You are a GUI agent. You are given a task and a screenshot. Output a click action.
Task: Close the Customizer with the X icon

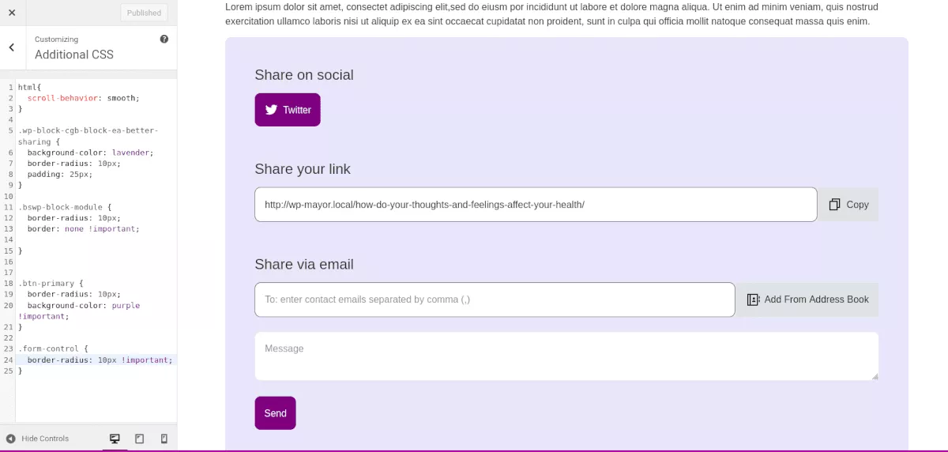tap(12, 13)
